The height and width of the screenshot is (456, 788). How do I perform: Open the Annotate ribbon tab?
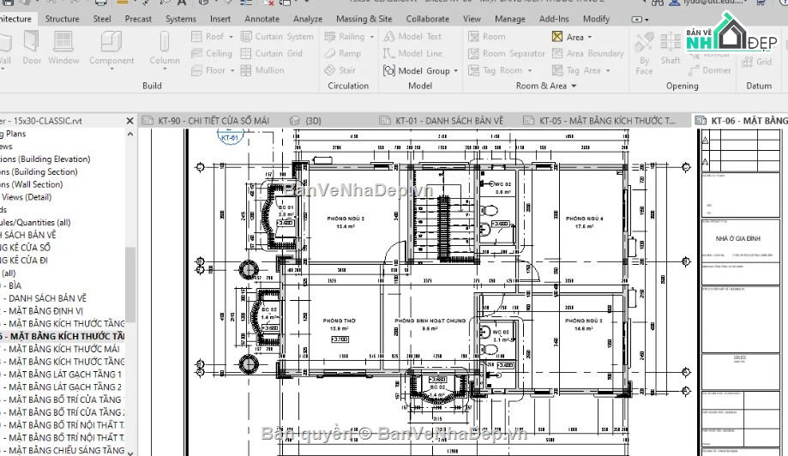[262, 19]
